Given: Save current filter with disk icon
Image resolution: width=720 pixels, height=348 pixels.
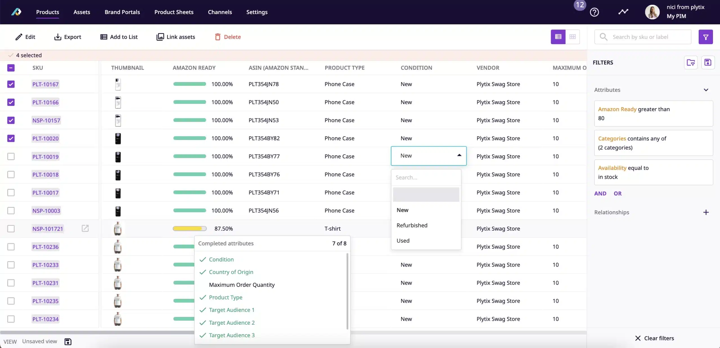Looking at the screenshot, I should click(708, 62).
